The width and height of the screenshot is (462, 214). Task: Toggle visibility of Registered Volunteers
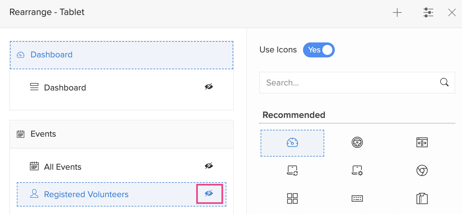pyautogui.click(x=209, y=194)
